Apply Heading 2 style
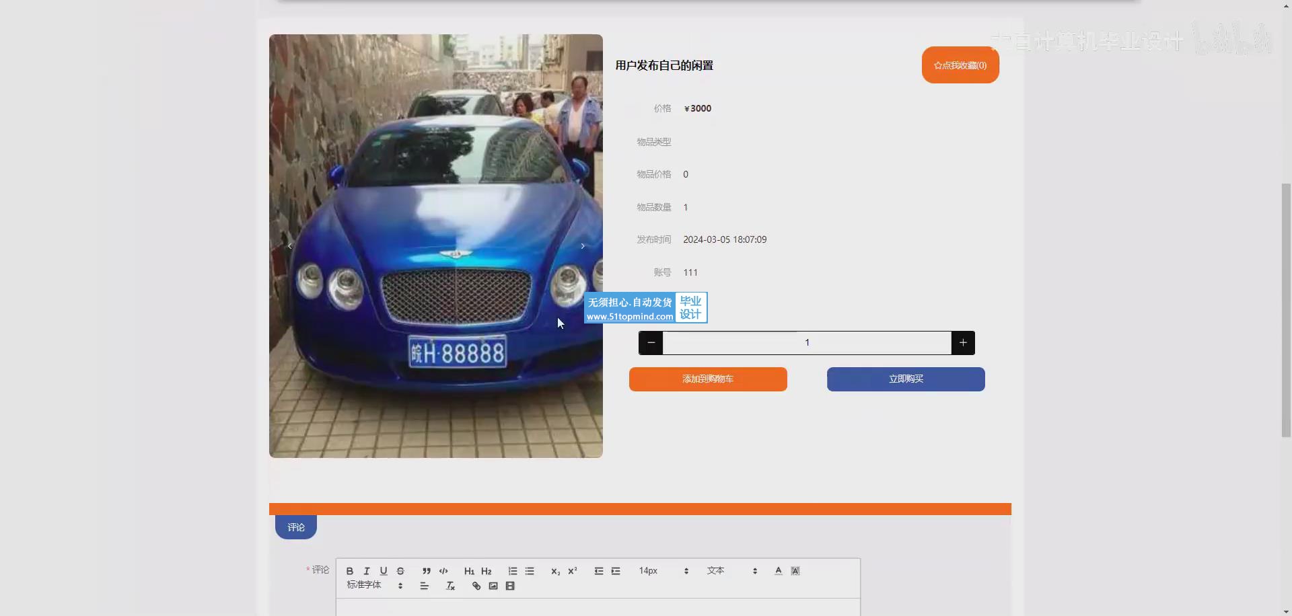 point(487,571)
